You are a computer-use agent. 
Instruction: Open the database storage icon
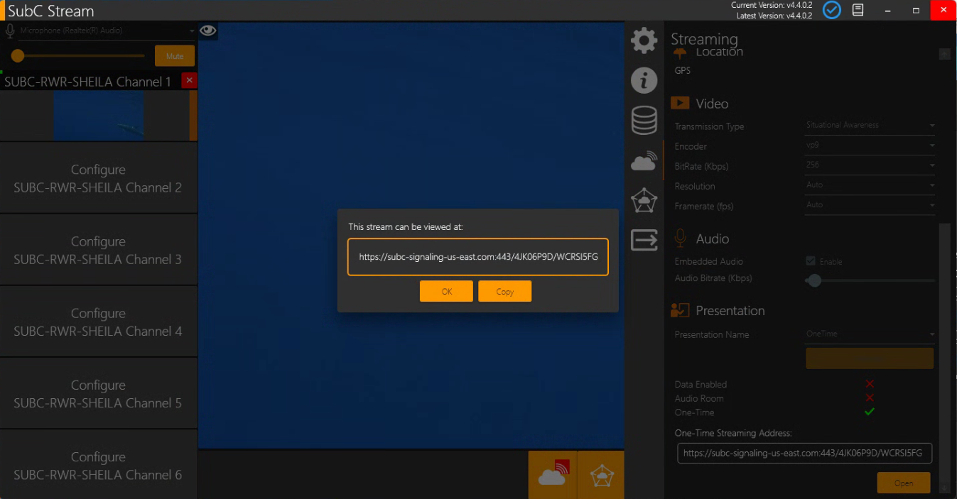(644, 121)
